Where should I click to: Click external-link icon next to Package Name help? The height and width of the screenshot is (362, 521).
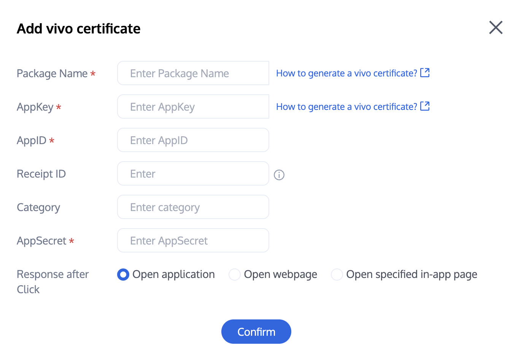(x=425, y=73)
